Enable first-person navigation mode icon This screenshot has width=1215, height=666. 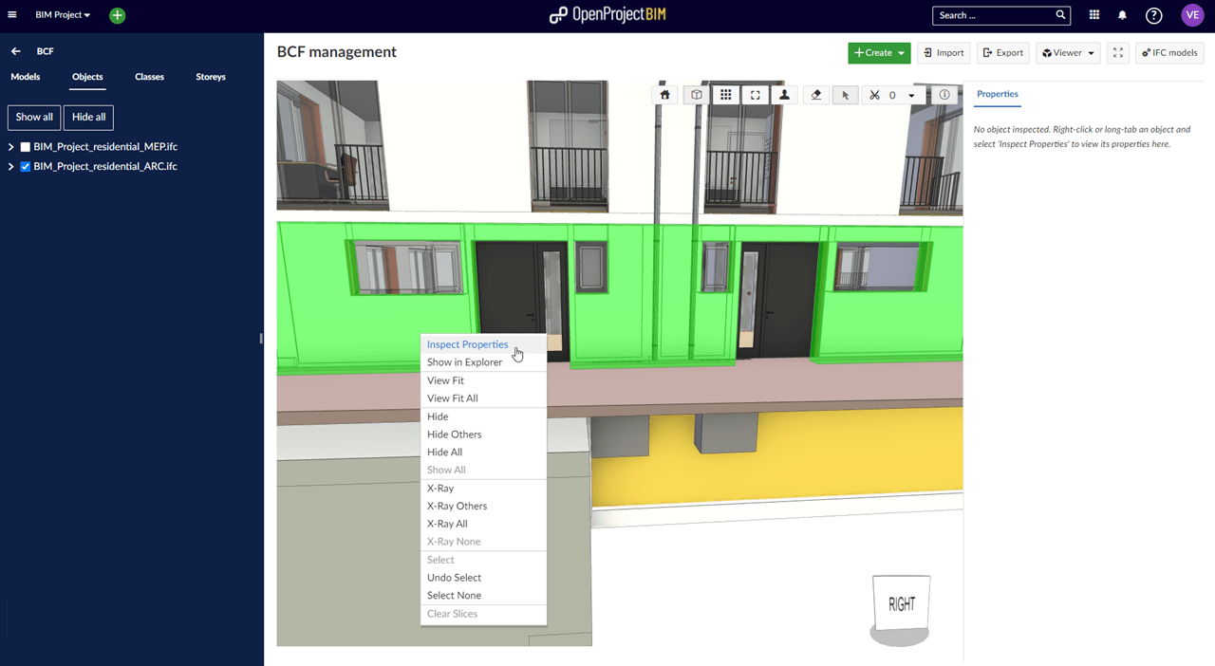tap(783, 95)
